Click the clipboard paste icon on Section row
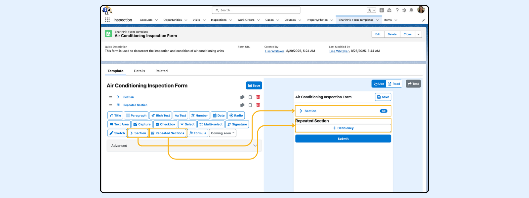This screenshot has width=529, height=198. point(250,97)
